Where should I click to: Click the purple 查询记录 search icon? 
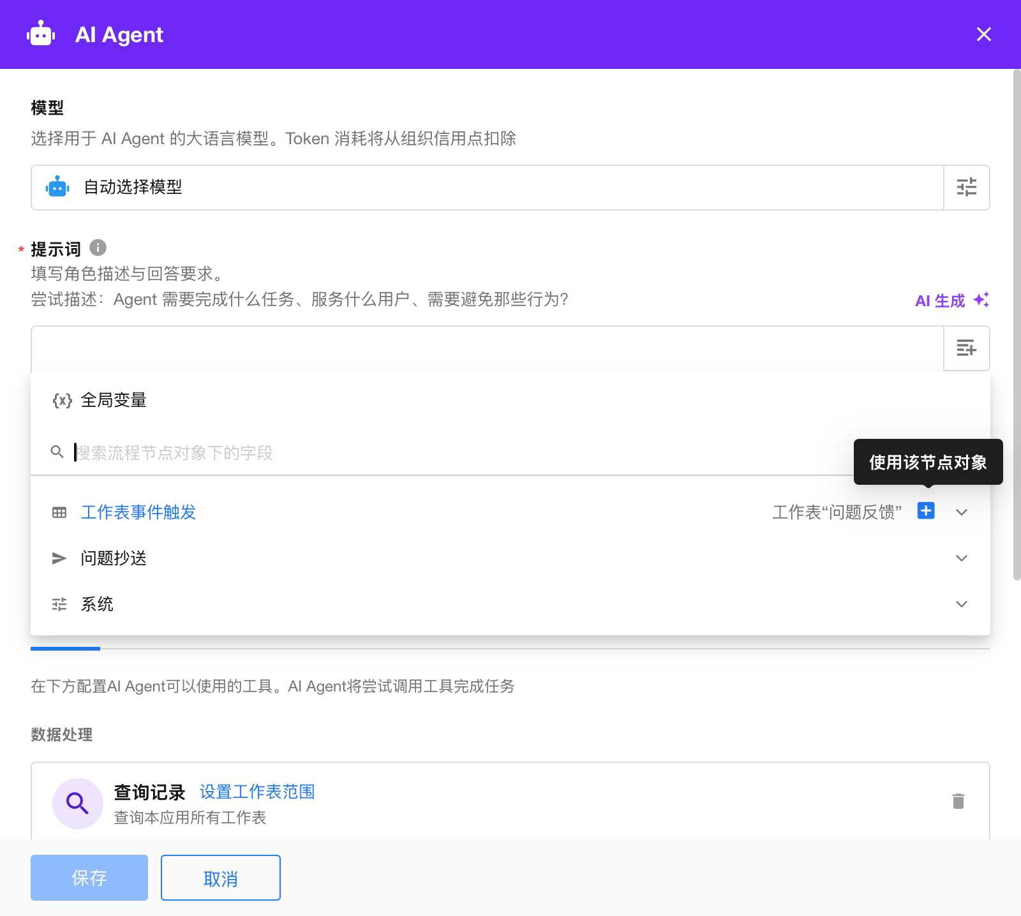coord(78,803)
